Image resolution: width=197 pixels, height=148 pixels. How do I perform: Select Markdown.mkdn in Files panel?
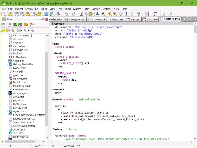(22, 86)
